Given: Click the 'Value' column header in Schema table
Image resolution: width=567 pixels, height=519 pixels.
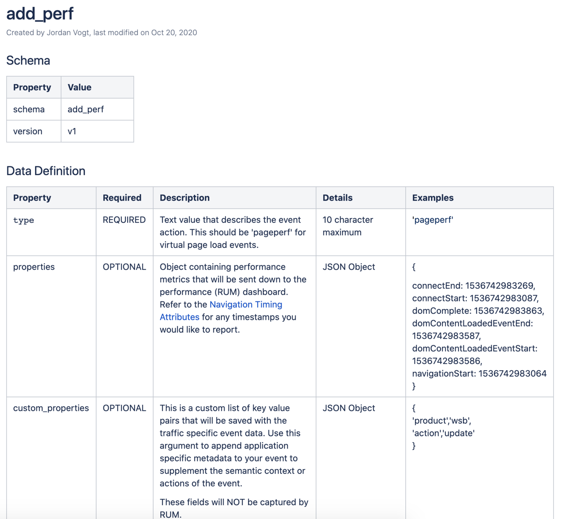Looking at the screenshot, I should 98,87.
